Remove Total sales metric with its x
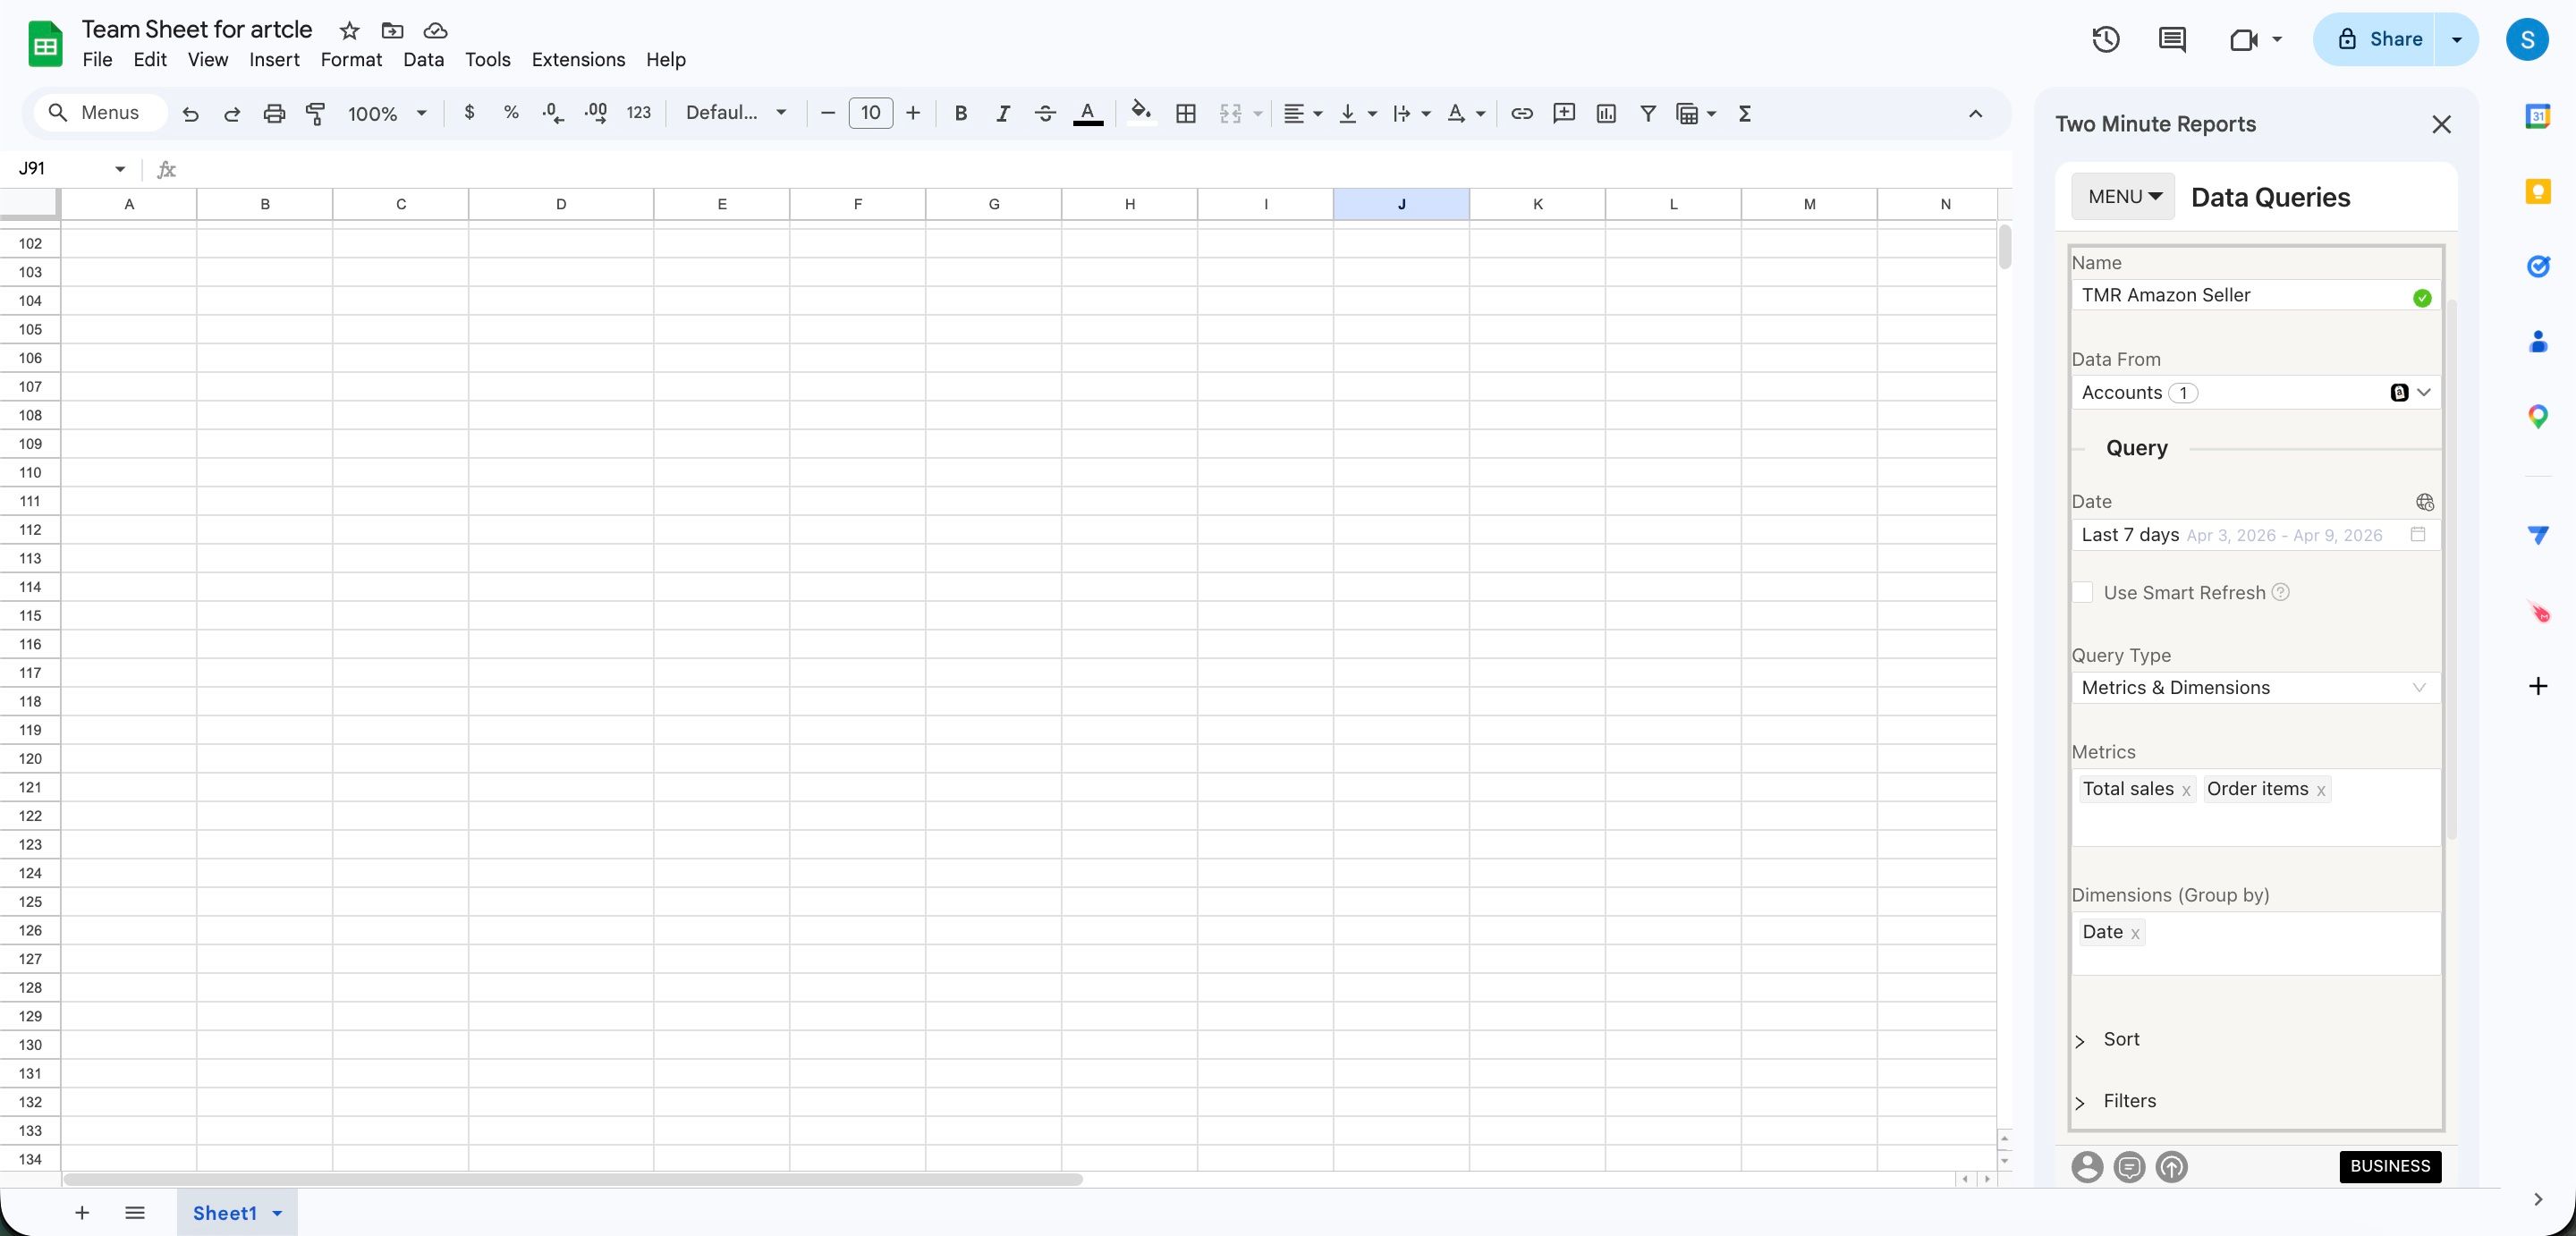 click(x=2187, y=790)
